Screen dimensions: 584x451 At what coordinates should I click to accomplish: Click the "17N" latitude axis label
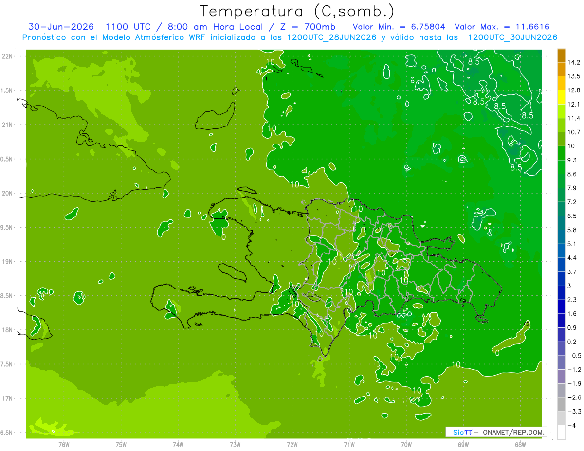[x=7, y=398]
